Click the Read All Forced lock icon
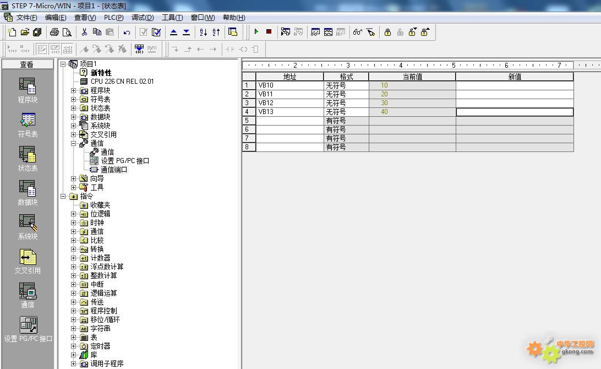The height and width of the screenshot is (369, 601). (x=425, y=32)
